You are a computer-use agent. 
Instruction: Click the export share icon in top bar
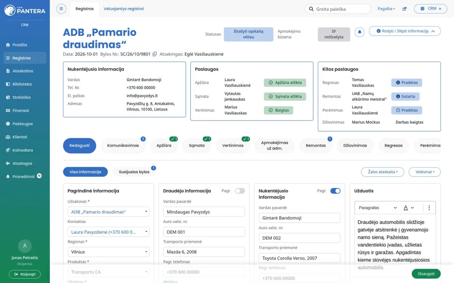click(404, 9)
